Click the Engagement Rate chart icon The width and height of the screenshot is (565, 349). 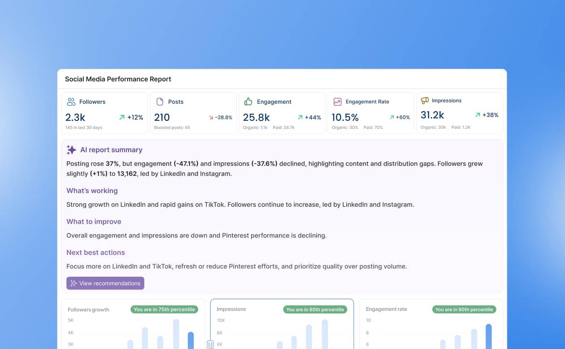[337, 102]
